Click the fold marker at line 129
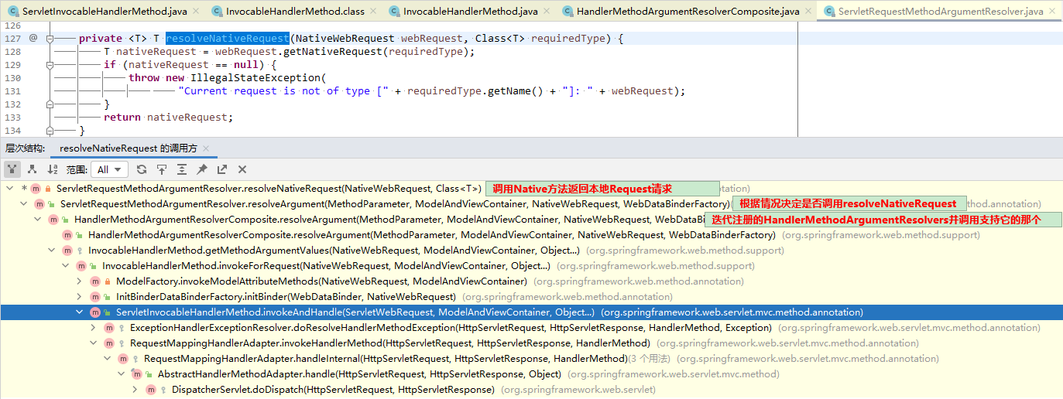The height and width of the screenshot is (399, 1063). 50,64
